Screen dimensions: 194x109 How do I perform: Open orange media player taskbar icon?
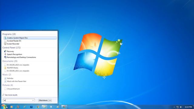12,107
